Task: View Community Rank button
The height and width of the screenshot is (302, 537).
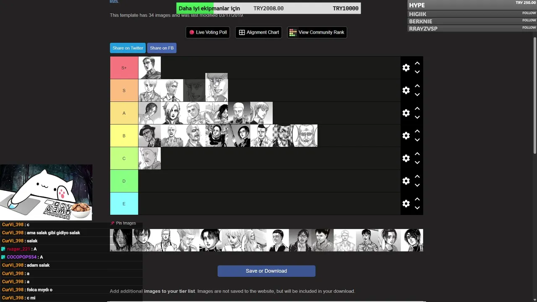Action: [317, 32]
